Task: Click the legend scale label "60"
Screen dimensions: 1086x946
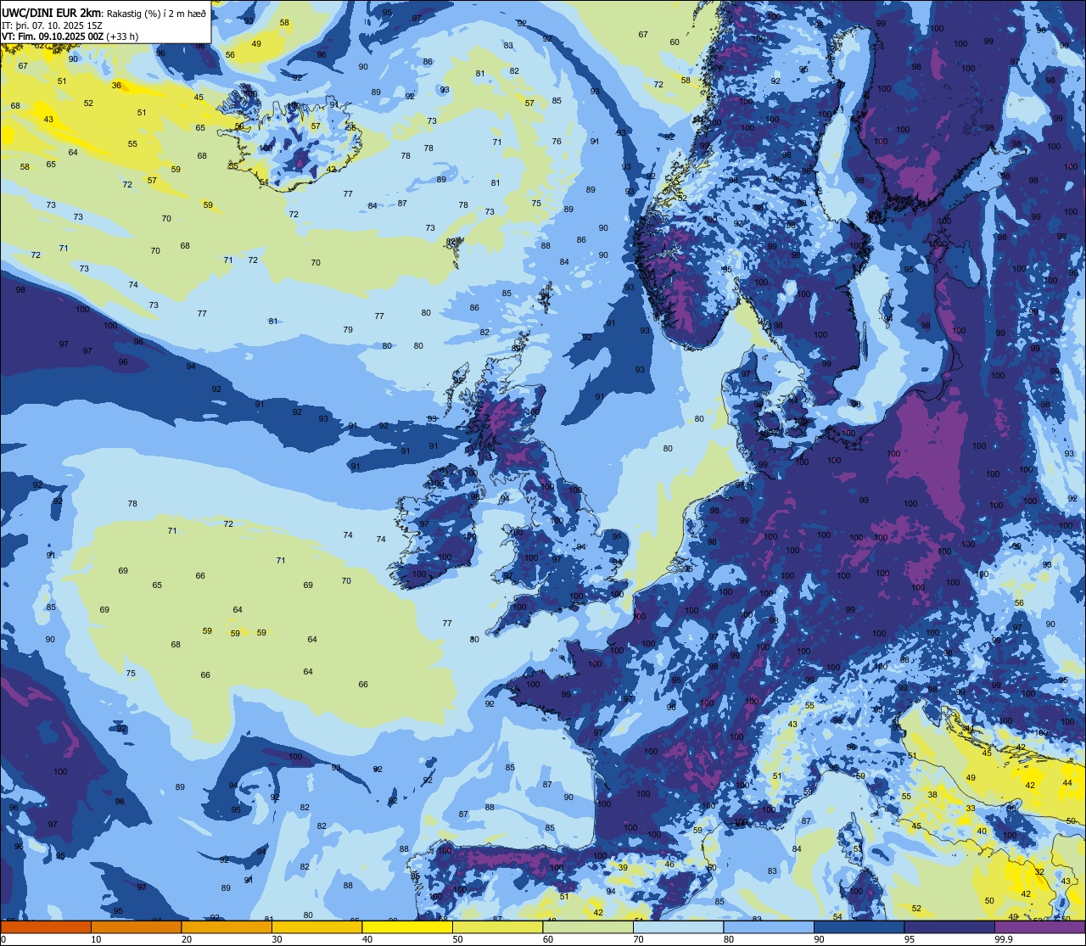Action: pos(548,939)
